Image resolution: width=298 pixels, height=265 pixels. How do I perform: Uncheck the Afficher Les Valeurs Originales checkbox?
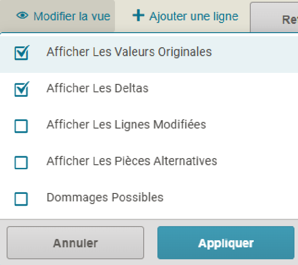pos(21,53)
